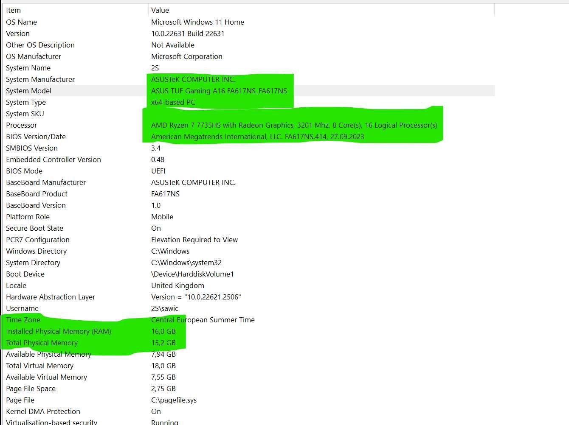Screen dimensions: 569x425
Task: Click the Secure Boot State label
Action: 34,228
